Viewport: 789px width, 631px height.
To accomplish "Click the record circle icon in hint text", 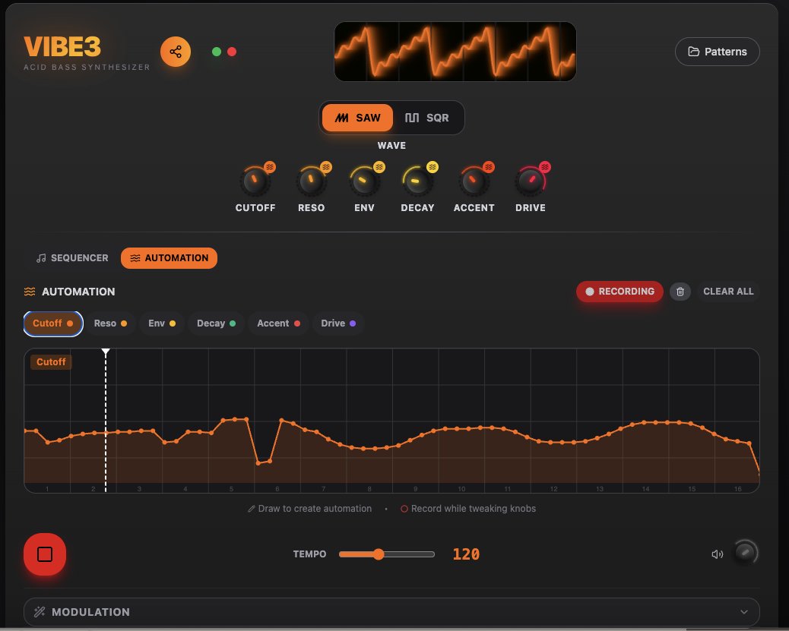I will pyautogui.click(x=404, y=509).
